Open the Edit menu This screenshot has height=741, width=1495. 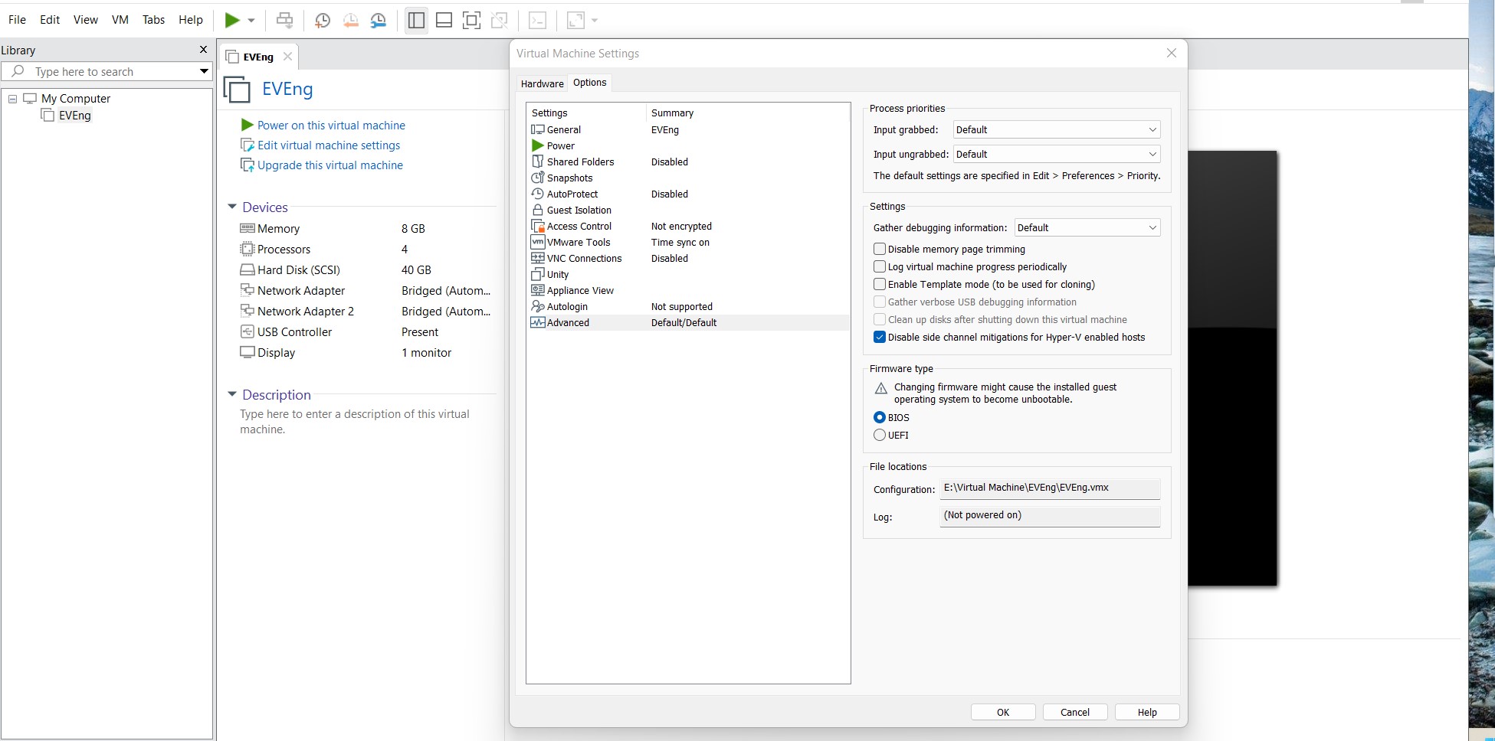50,20
